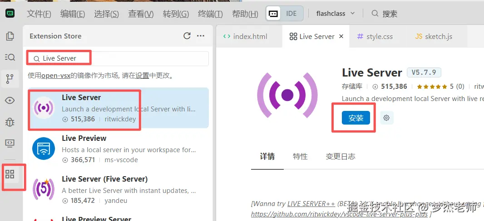Click the app logo in top-left corner
Viewport: 484px width, 221px height.
(x=10, y=13)
